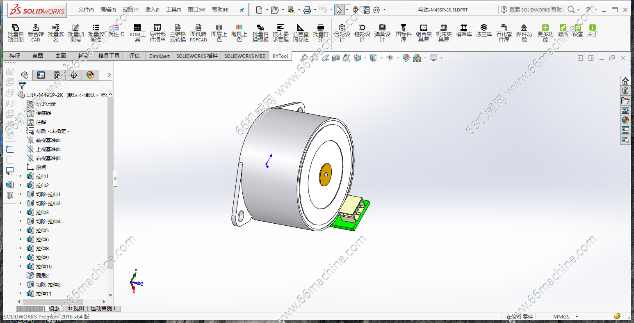The width and height of the screenshot is (634, 323).
Task: Open the Apply Scene dropdown arrow
Action: (425, 58)
